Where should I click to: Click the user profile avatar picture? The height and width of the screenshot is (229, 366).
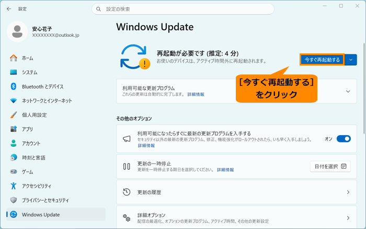[17, 31]
